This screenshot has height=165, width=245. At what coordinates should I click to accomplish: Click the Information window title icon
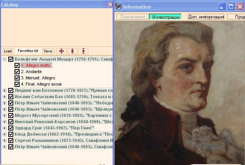coord(118,7)
